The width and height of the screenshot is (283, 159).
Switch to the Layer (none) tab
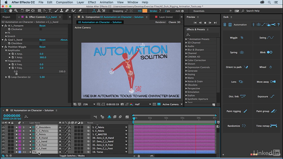coord(166,17)
